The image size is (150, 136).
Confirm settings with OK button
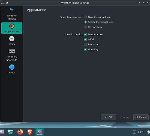click(108, 117)
